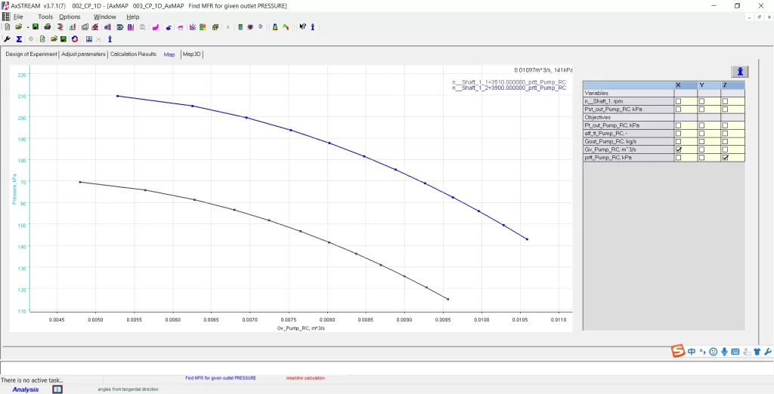
Task: Click the open folder icon in the second toolbar row
Action: coord(54,39)
